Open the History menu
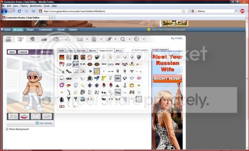Viewport: 249px width, 151px height. pos(24,6)
